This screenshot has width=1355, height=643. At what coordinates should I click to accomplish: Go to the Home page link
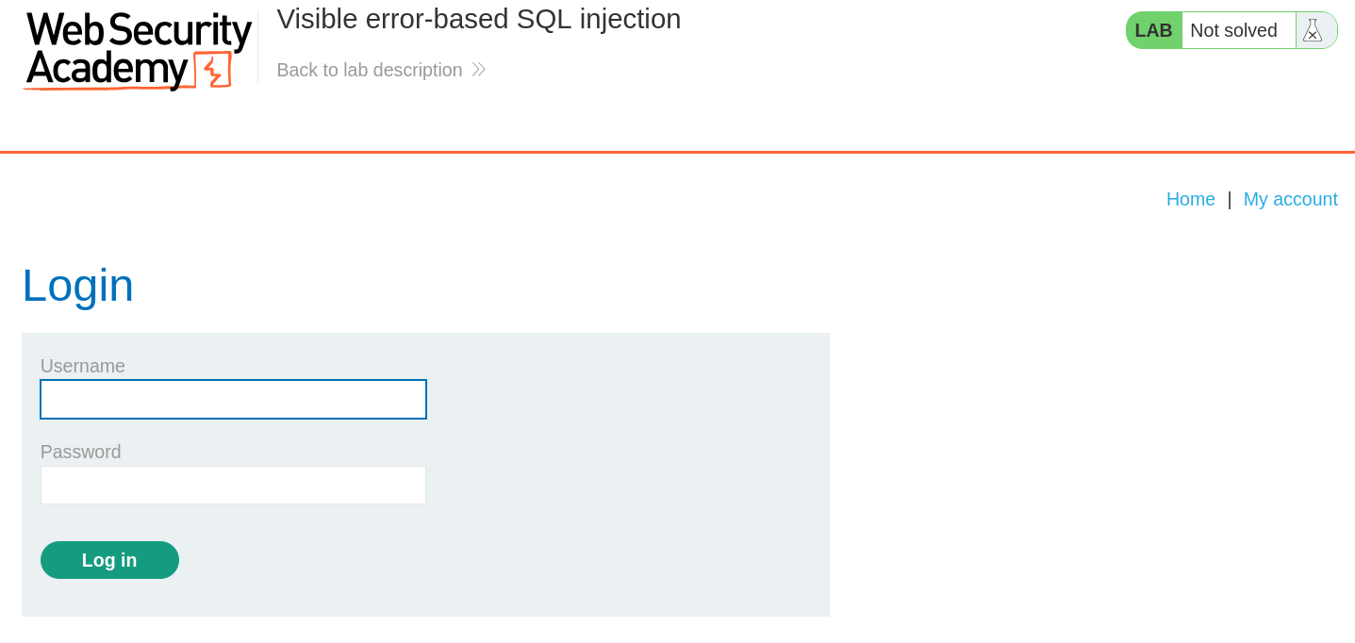pos(1190,199)
